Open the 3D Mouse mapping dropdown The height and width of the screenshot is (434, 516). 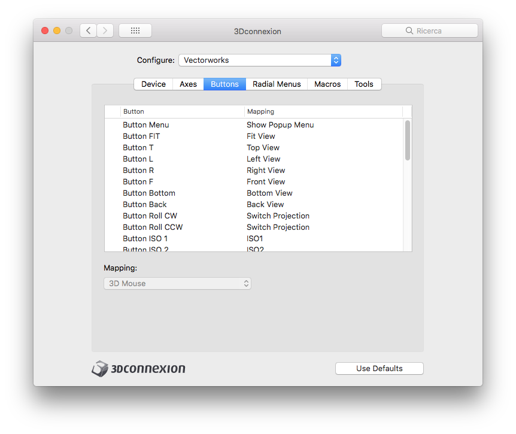tap(177, 284)
